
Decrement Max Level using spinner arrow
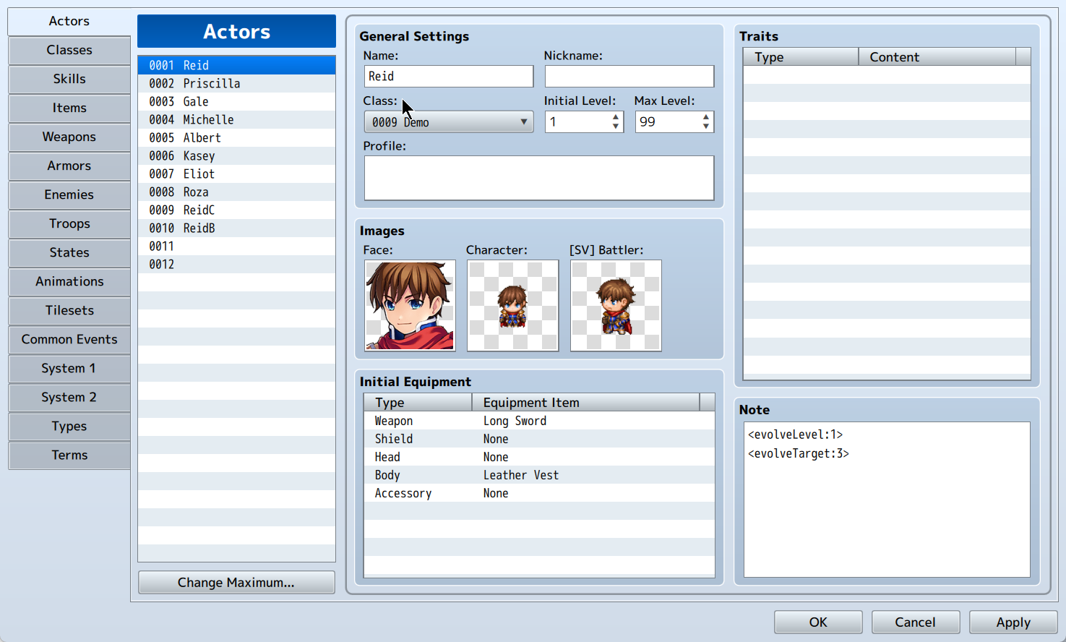pos(705,126)
